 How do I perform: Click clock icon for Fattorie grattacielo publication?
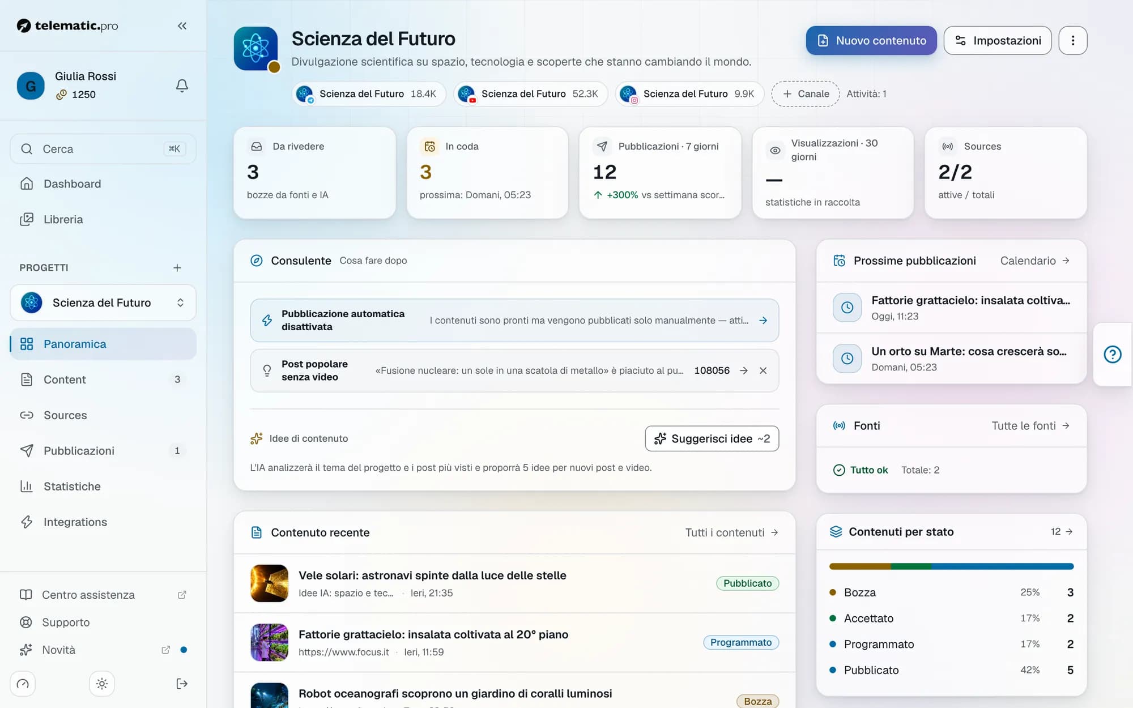pyautogui.click(x=847, y=308)
